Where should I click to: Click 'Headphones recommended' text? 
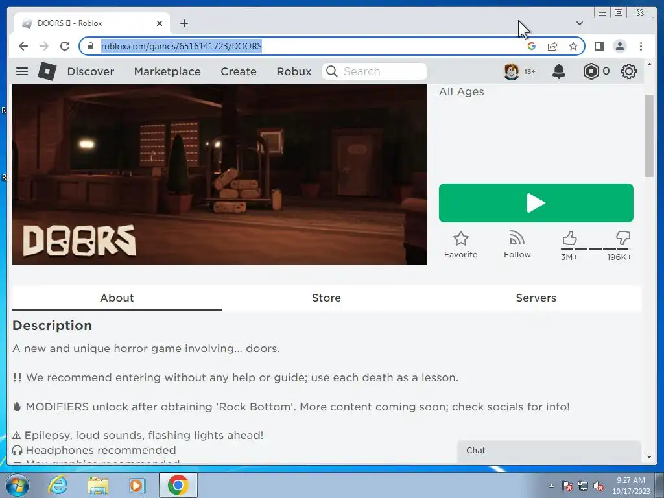coord(101,450)
